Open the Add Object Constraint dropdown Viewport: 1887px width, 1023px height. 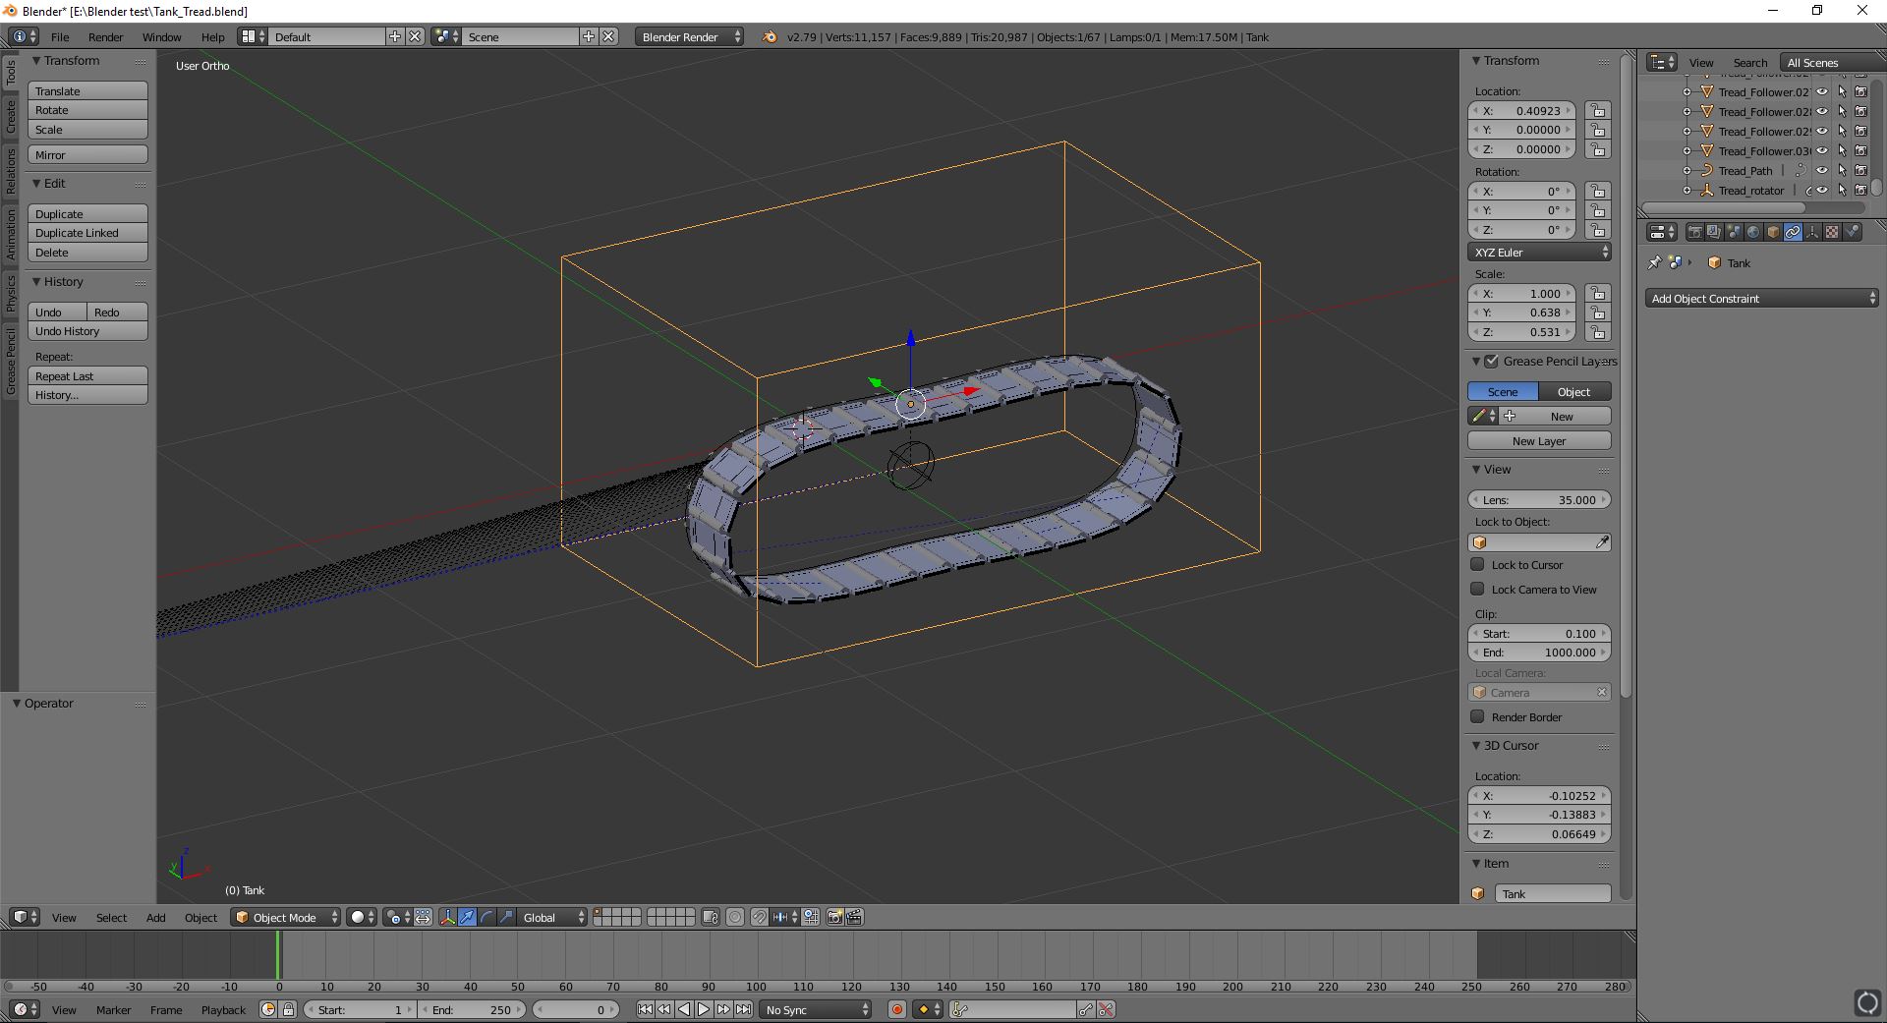[x=1762, y=299]
